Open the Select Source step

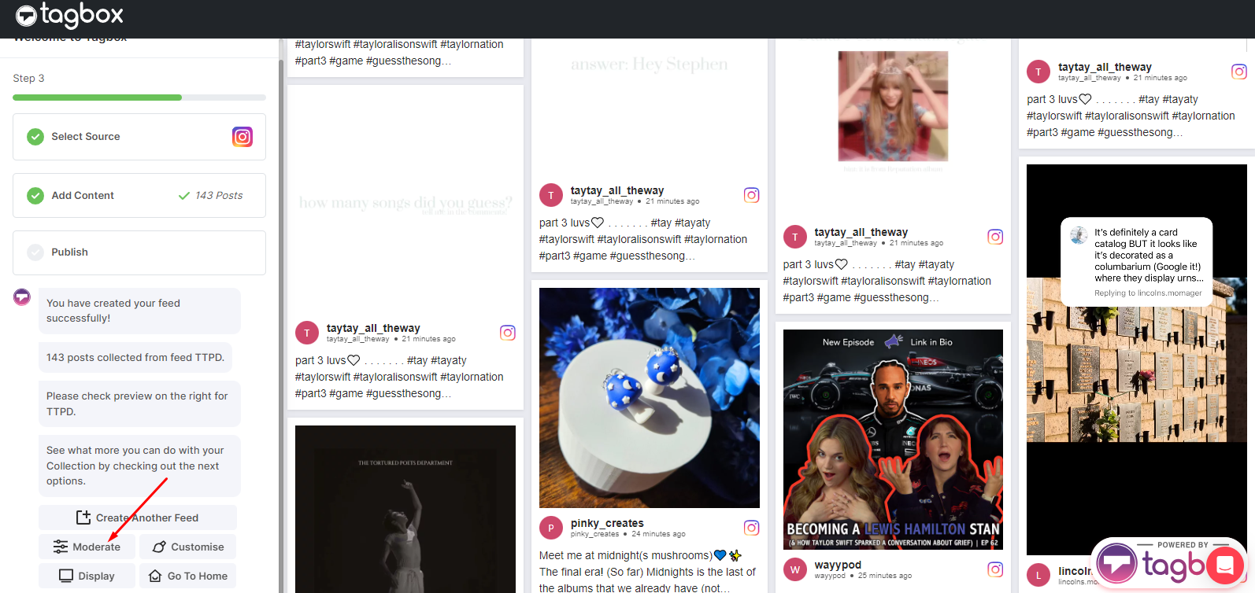[x=139, y=137]
